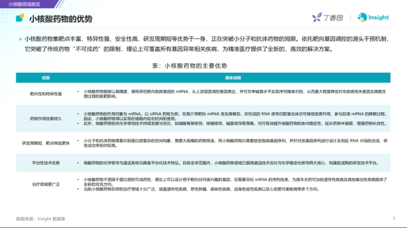407x228 pixels.
Task: Click the bullet starting 小核酸药物能够以高精度
Action: tap(235, 94)
